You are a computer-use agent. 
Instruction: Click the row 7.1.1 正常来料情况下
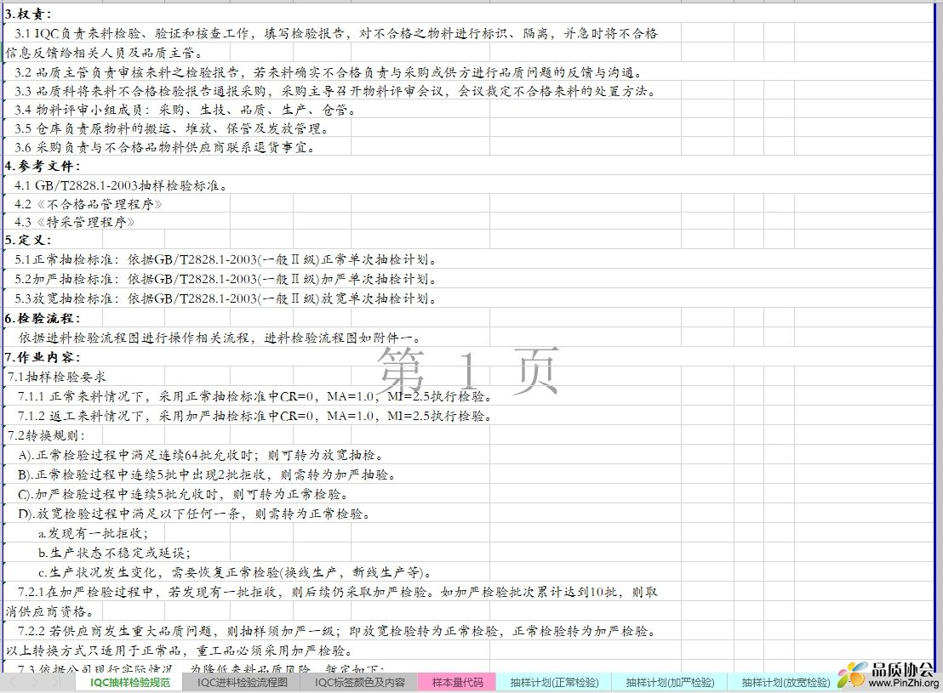coord(255,397)
